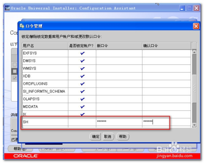Toggle lock checkmark for DMSYS

[82, 61]
